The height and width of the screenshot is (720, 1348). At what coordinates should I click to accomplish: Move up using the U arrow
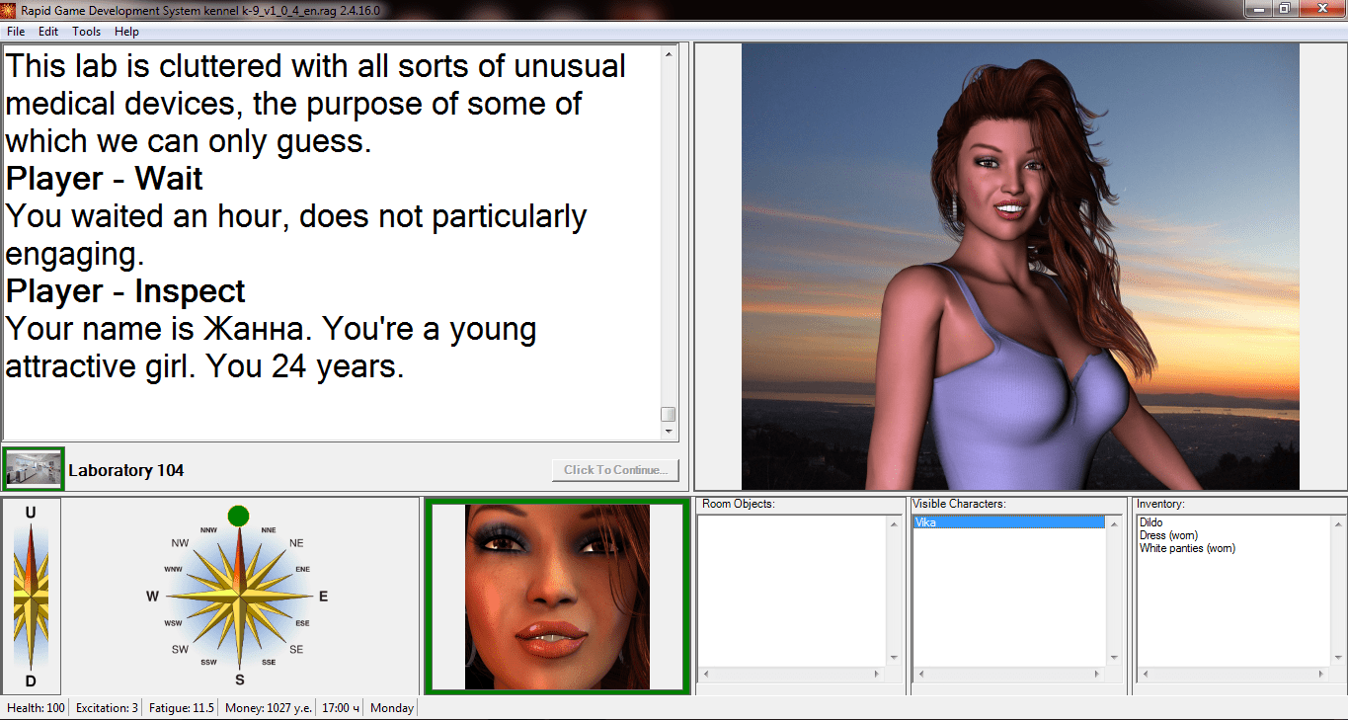pos(31,513)
